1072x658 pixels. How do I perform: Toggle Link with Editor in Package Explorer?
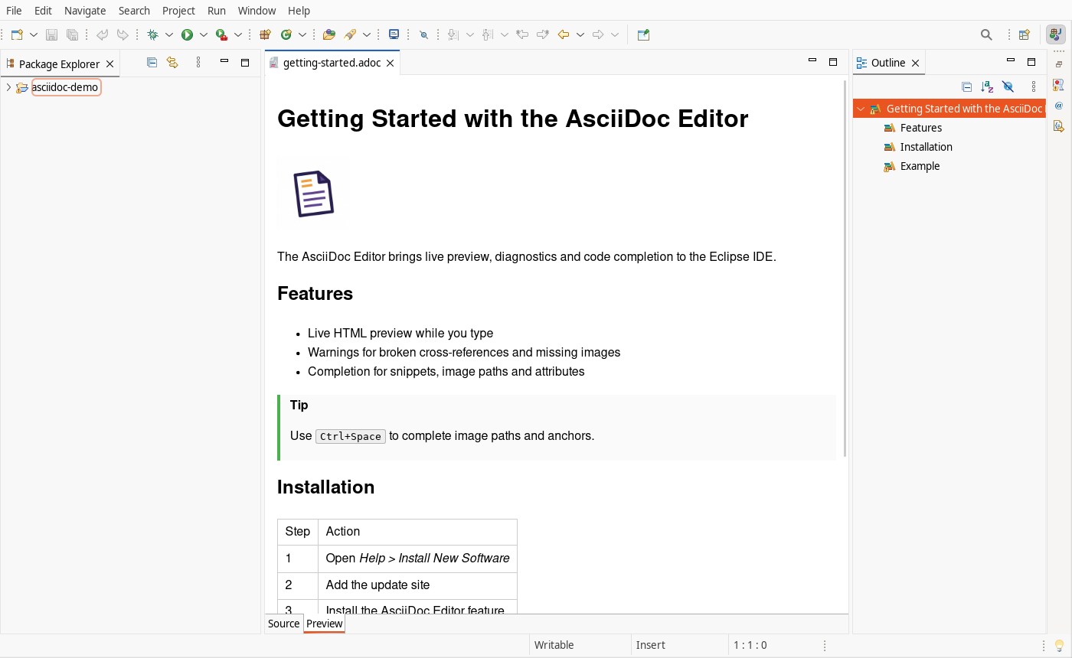(172, 63)
